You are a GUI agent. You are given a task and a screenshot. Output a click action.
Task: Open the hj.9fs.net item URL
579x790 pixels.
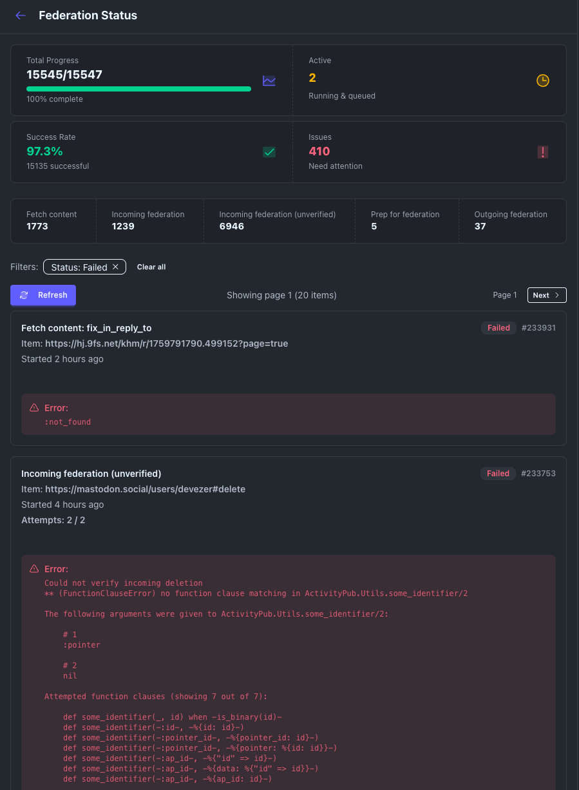coord(166,343)
